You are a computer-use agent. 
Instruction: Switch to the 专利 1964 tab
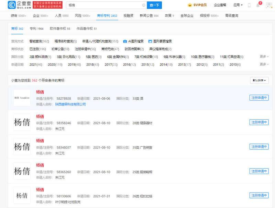click(x=36, y=29)
